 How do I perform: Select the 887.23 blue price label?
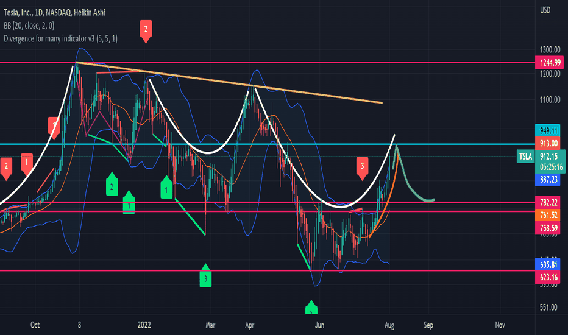(548, 180)
